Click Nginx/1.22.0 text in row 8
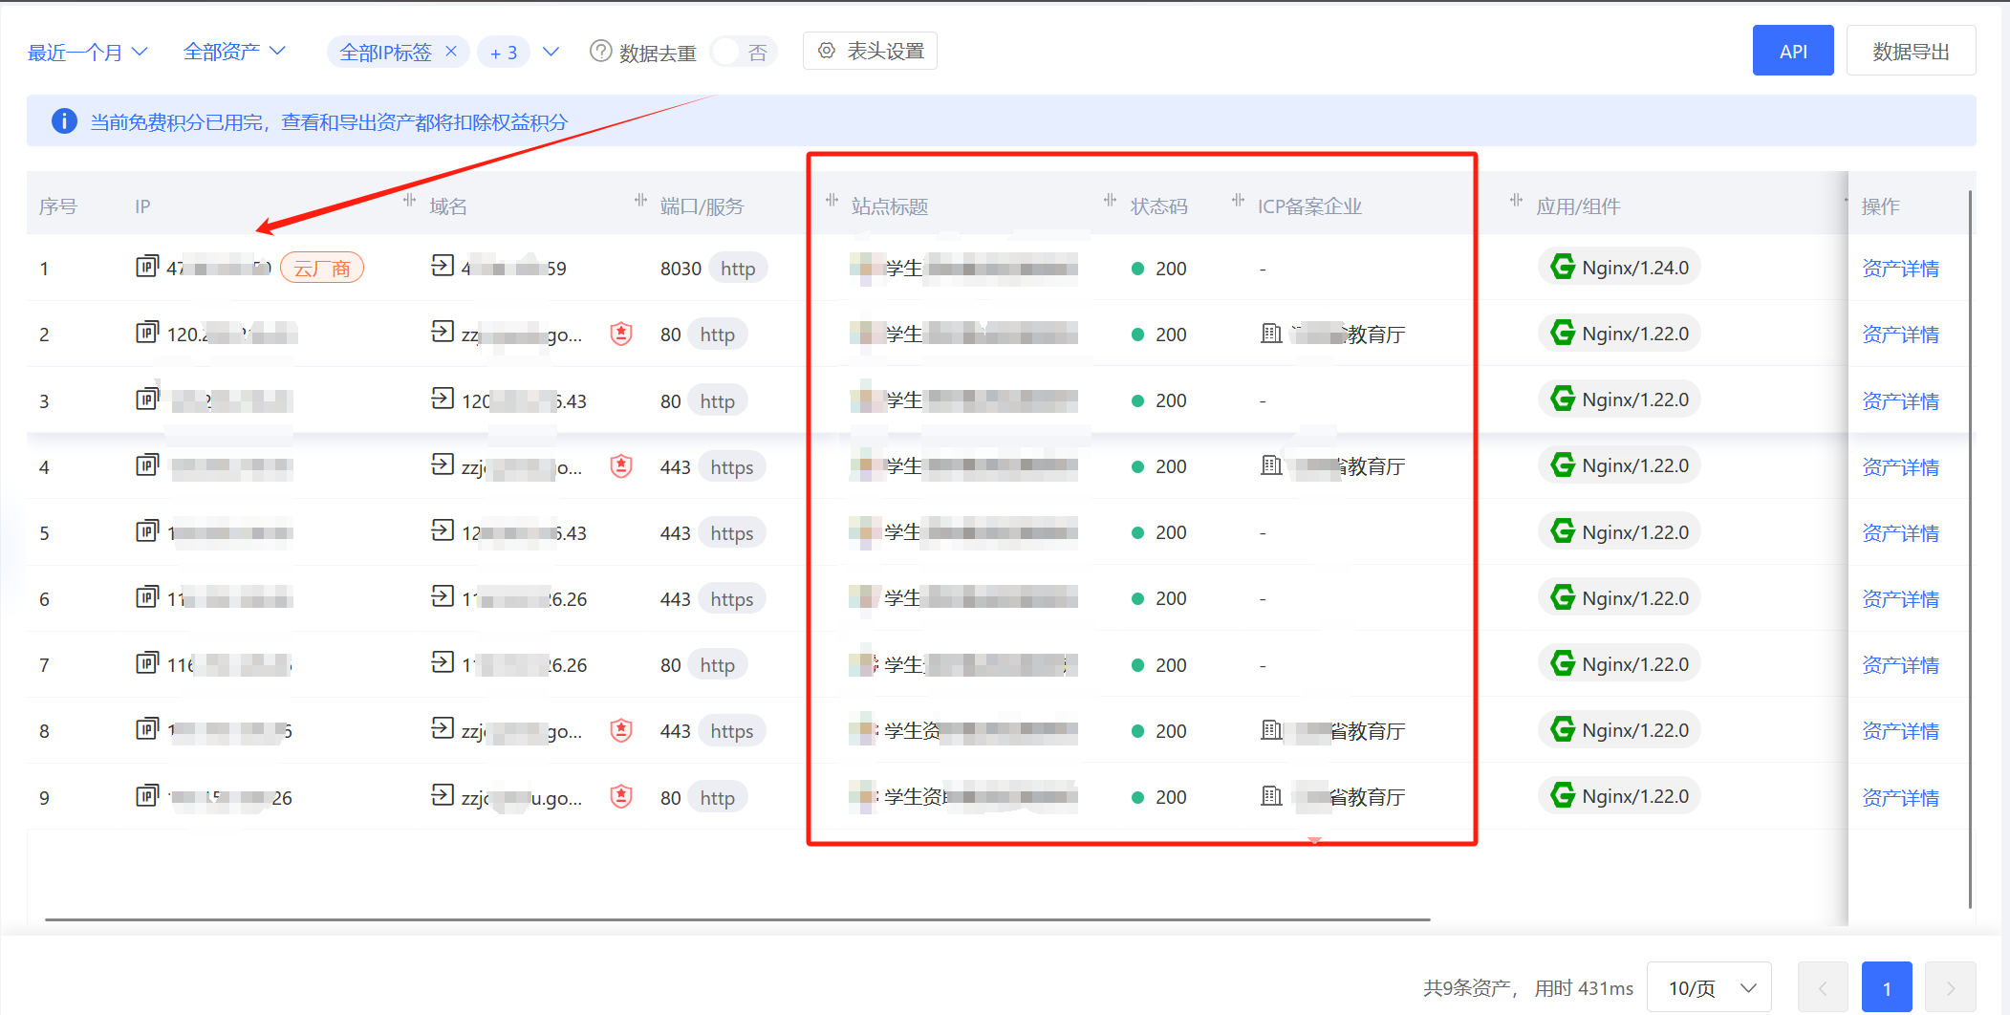This screenshot has height=1015, width=2010. (x=1635, y=730)
